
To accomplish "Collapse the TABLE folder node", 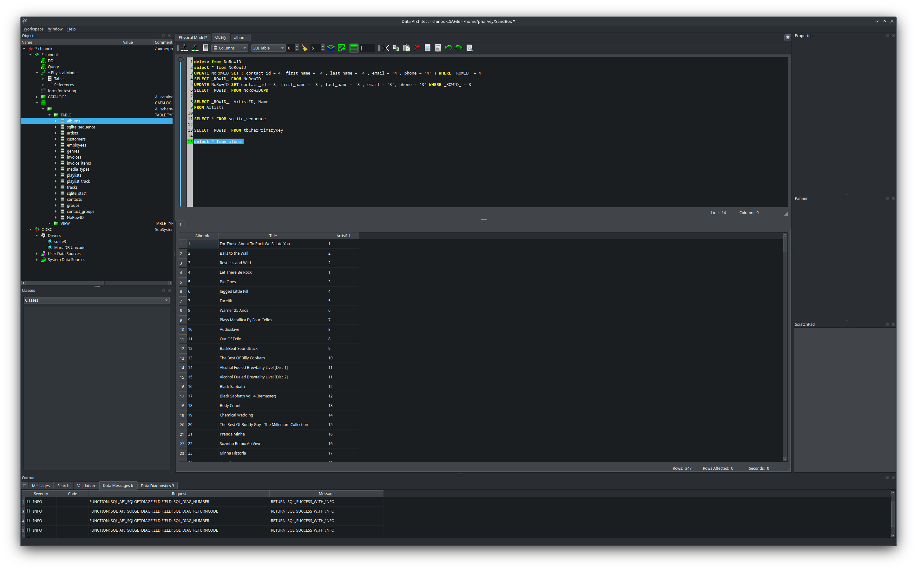I will (x=49, y=115).
